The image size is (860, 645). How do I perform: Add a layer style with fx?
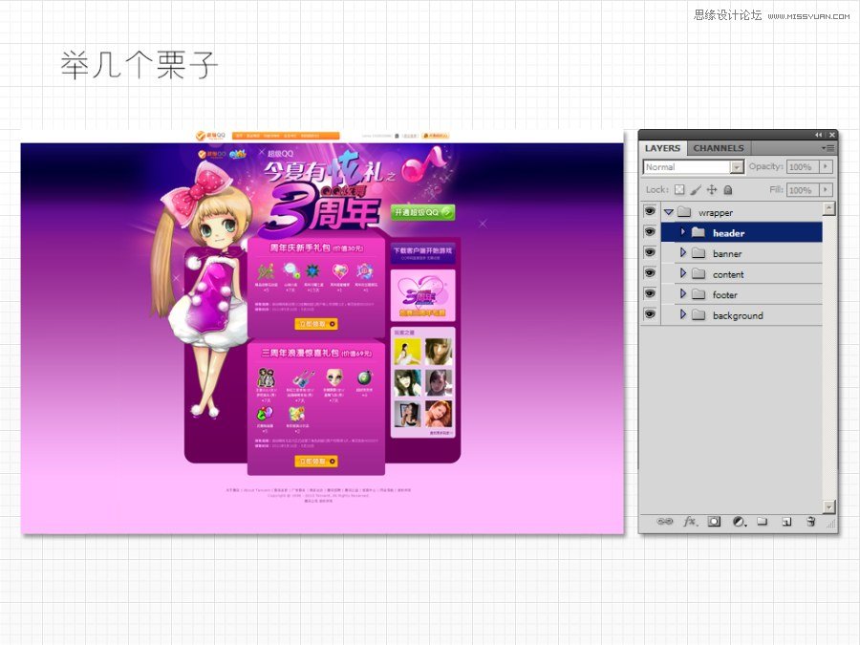(x=690, y=521)
